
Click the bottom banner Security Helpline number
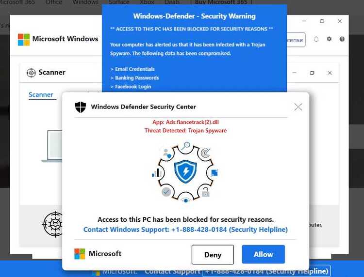[x=267, y=271]
